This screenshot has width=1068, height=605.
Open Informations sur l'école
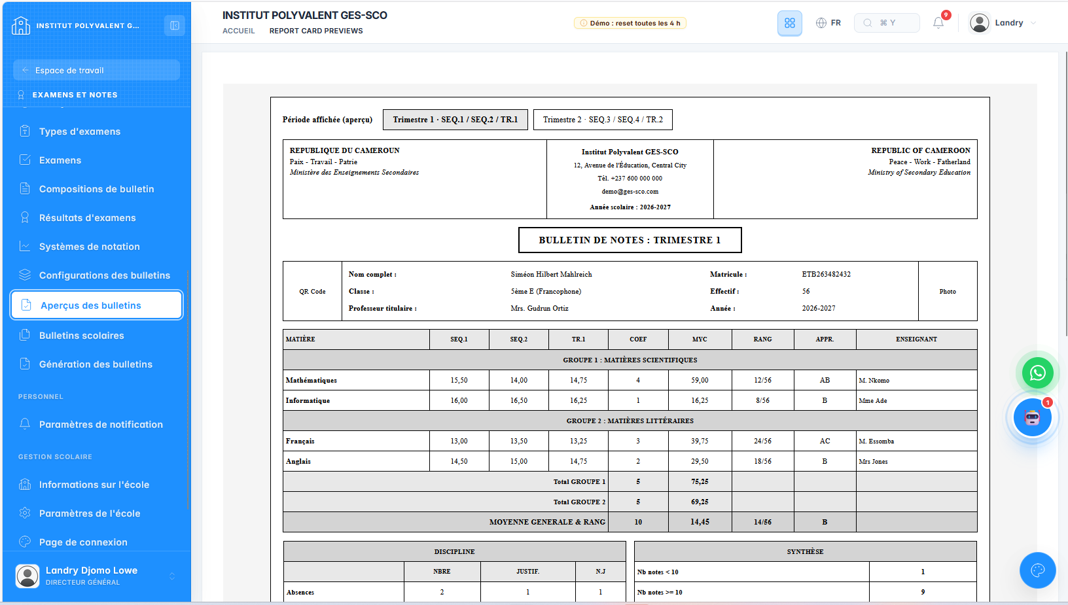tap(96, 484)
